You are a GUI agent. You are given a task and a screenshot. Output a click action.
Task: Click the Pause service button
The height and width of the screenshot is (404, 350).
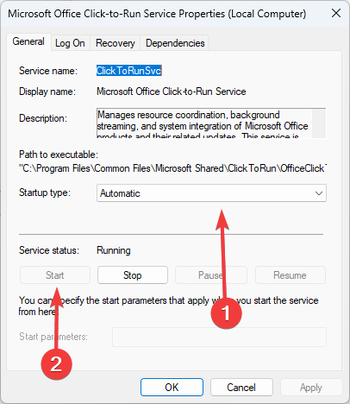point(211,275)
